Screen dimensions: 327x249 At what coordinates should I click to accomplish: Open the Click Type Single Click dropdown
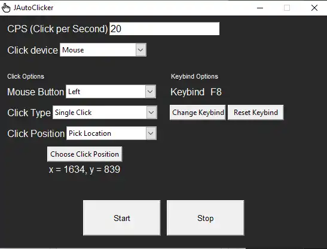[x=105, y=113]
